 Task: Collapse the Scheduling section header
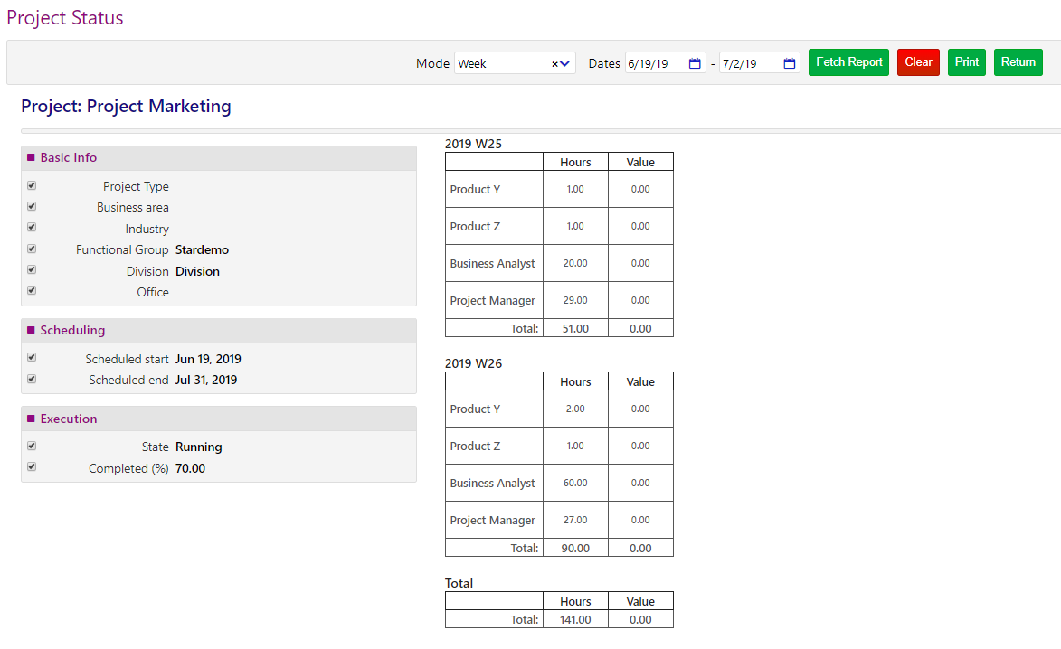(71, 329)
